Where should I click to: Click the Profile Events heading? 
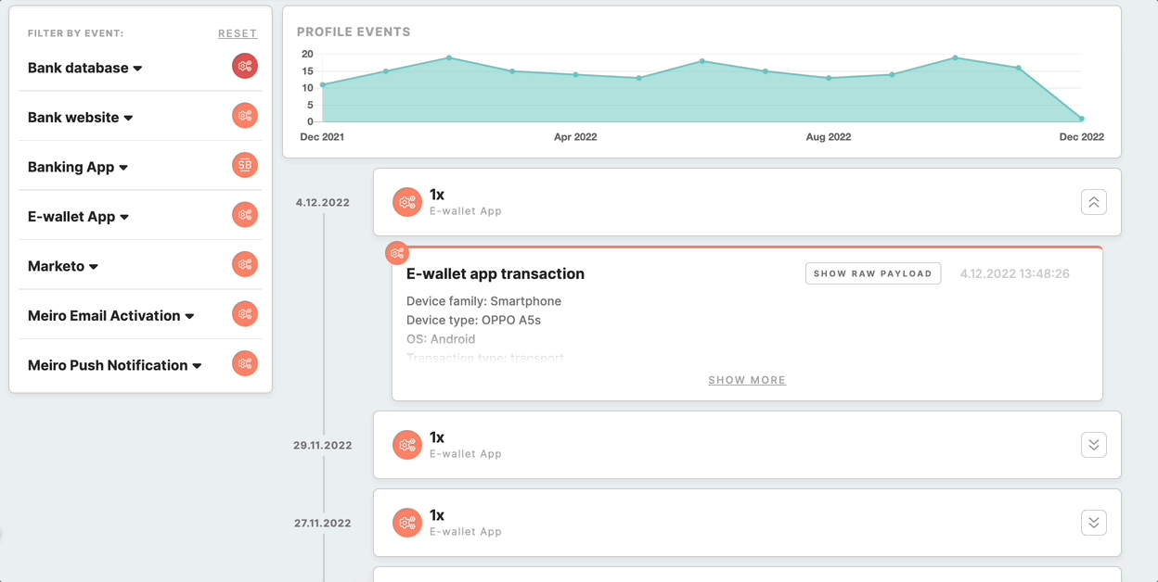[x=354, y=32]
